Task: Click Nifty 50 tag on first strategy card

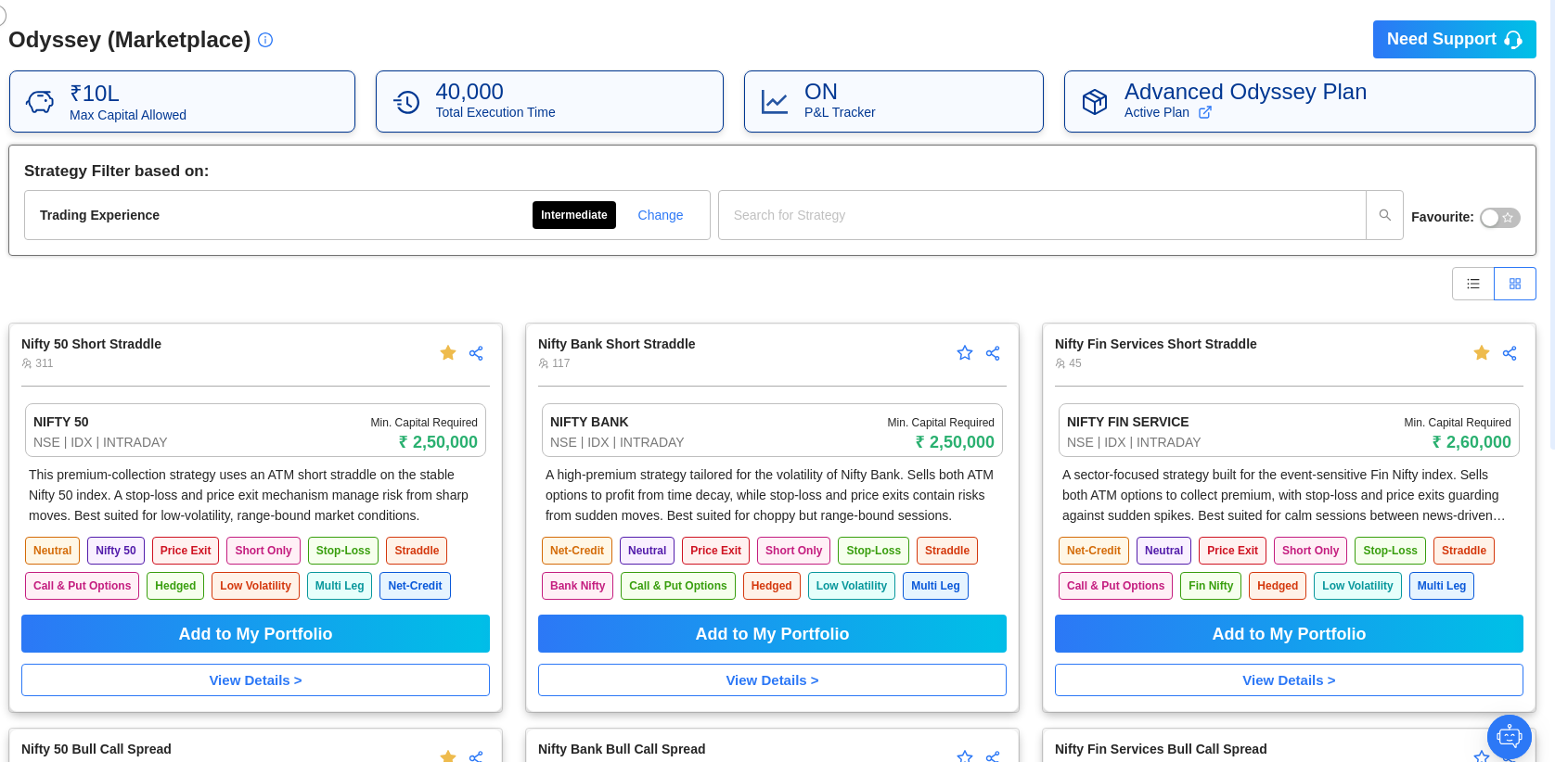Action: point(116,551)
